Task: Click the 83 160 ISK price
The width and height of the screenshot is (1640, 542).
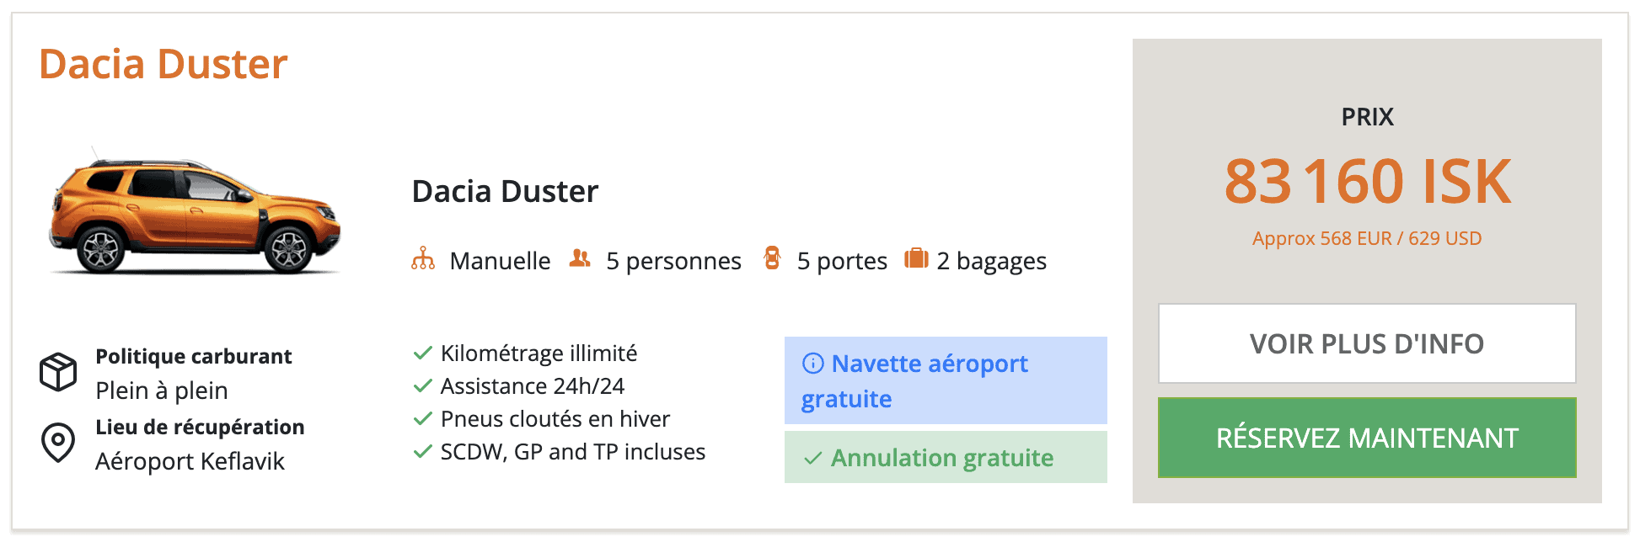Action: pyautogui.click(x=1367, y=181)
